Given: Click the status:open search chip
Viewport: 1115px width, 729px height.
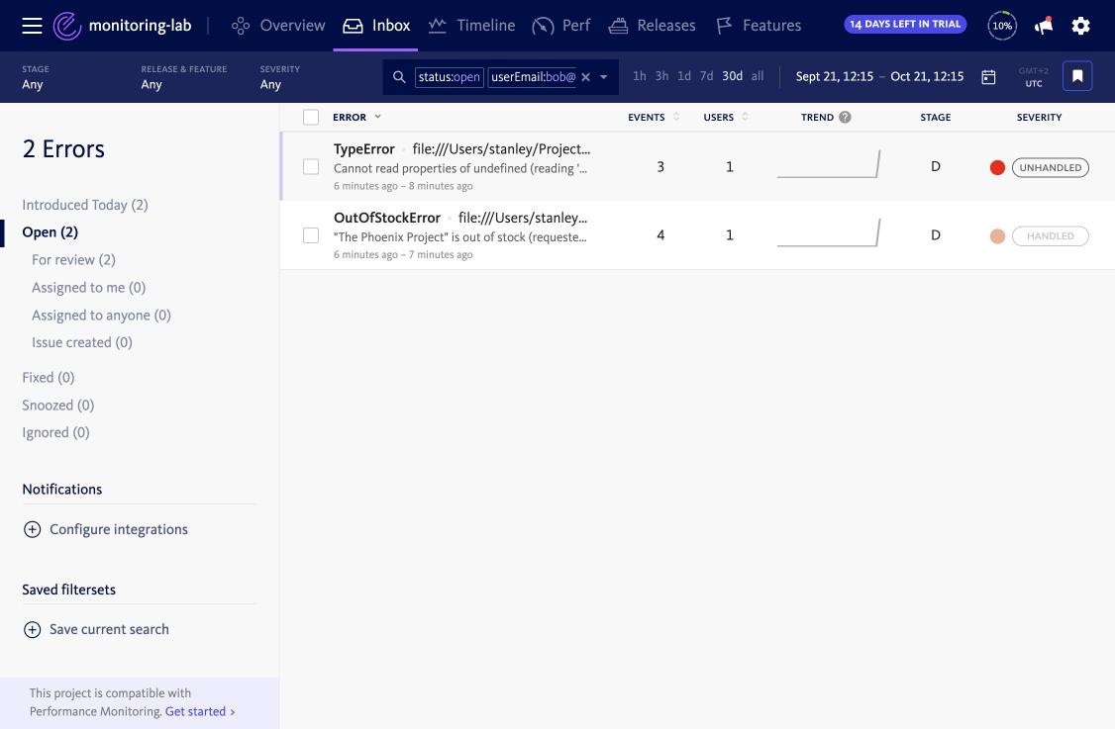Looking at the screenshot, I should click(x=449, y=77).
